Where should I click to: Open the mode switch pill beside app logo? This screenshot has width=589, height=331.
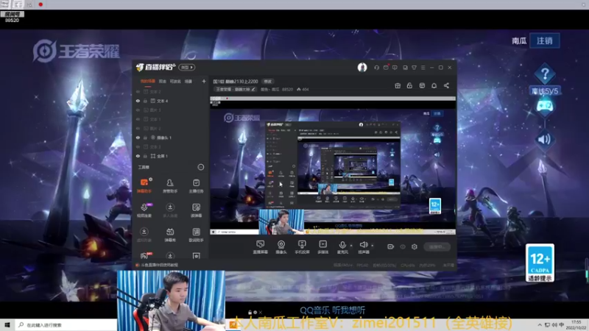click(187, 67)
